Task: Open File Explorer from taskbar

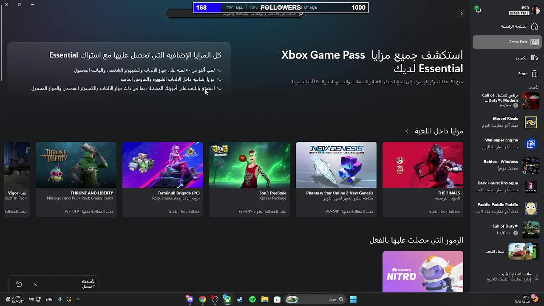Action: [x=265, y=299]
